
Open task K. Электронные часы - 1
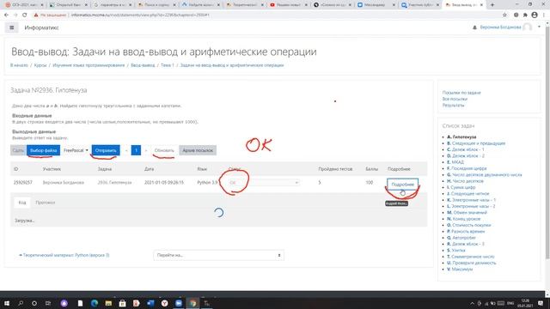(471, 200)
